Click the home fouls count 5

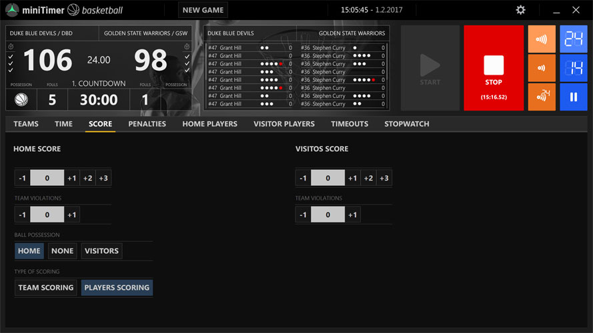click(52, 100)
